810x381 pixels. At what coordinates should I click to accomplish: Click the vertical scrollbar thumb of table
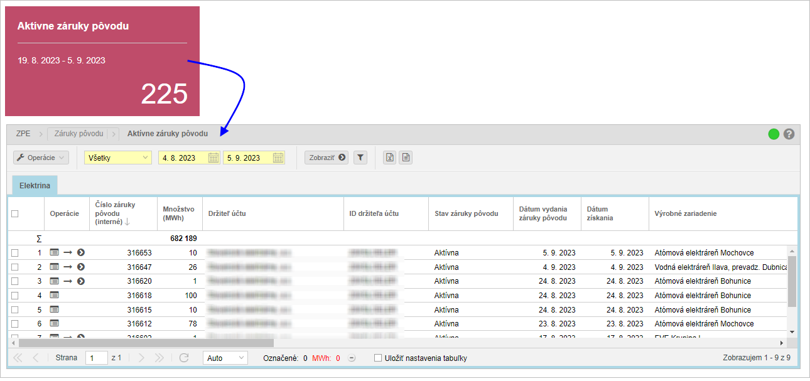(x=792, y=281)
